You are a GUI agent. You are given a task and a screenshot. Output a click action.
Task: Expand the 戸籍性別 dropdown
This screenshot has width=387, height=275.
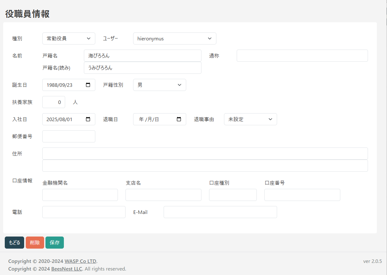click(160, 85)
